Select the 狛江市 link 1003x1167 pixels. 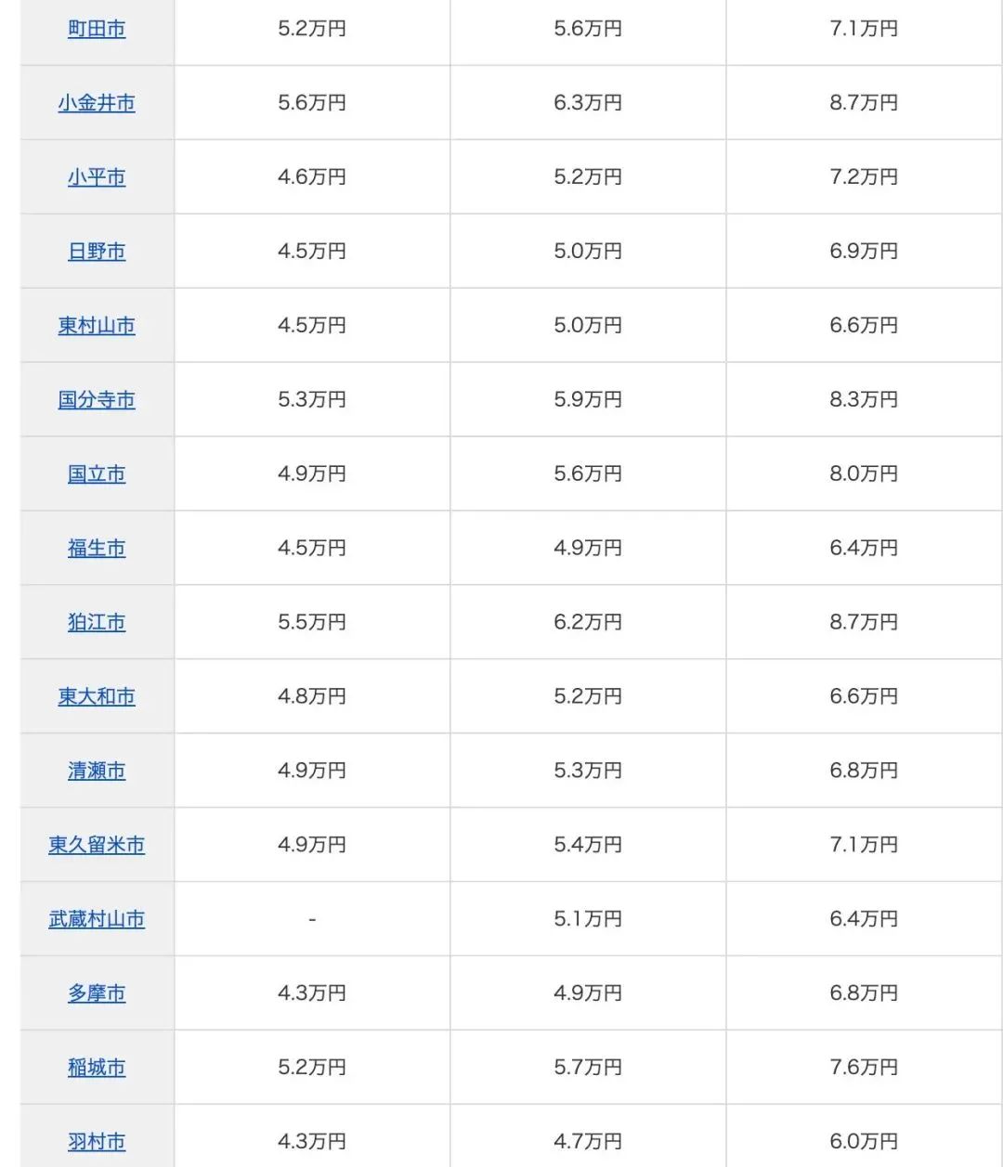97,623
